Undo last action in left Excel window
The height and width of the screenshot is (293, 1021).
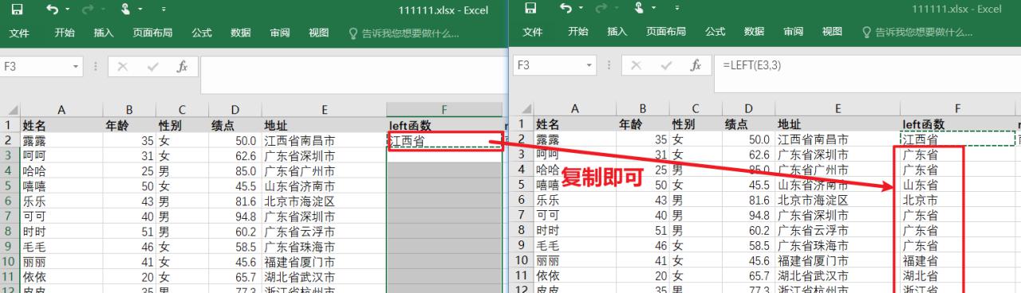tap(52, 10)
